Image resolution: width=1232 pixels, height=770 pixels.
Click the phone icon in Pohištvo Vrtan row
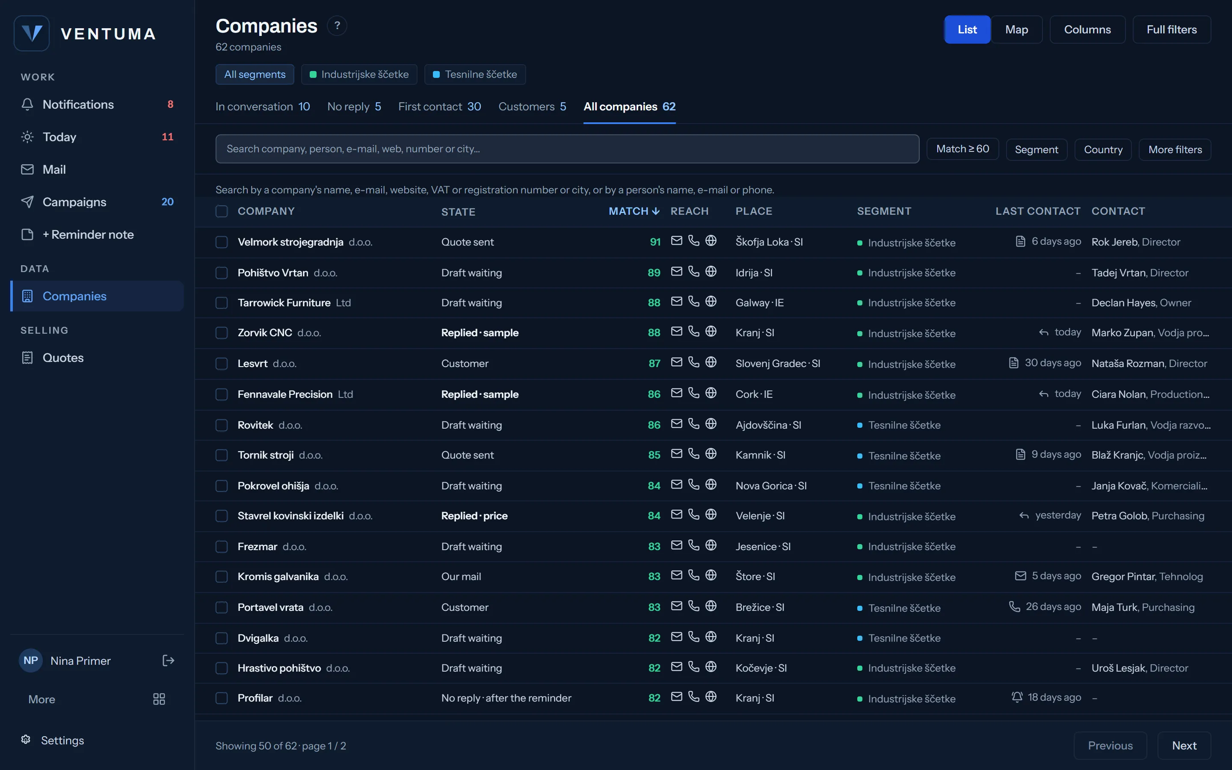click(x=693, y=272)
